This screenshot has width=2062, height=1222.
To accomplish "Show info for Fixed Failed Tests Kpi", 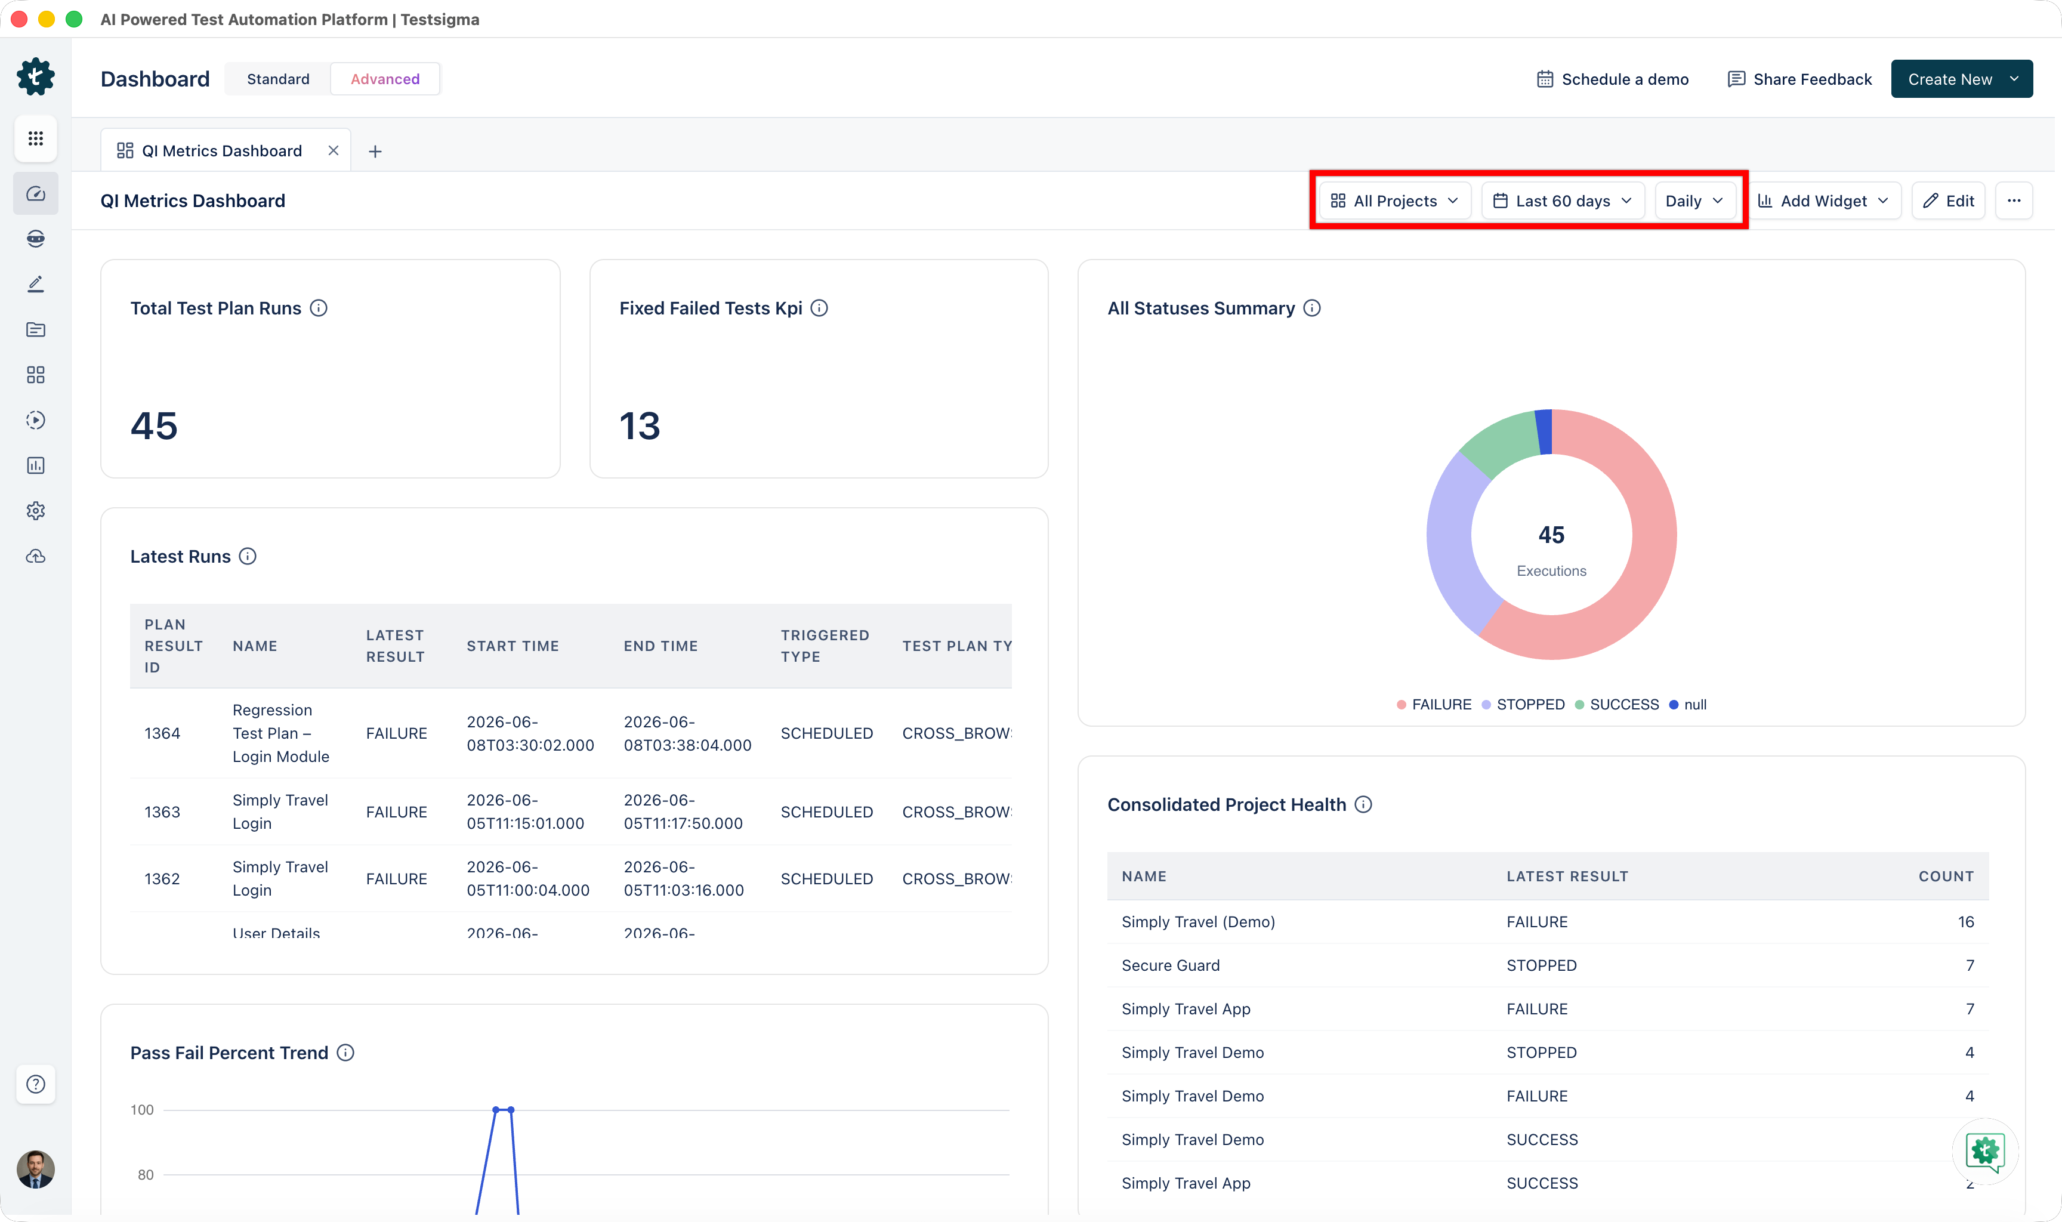I will (819, 308).
